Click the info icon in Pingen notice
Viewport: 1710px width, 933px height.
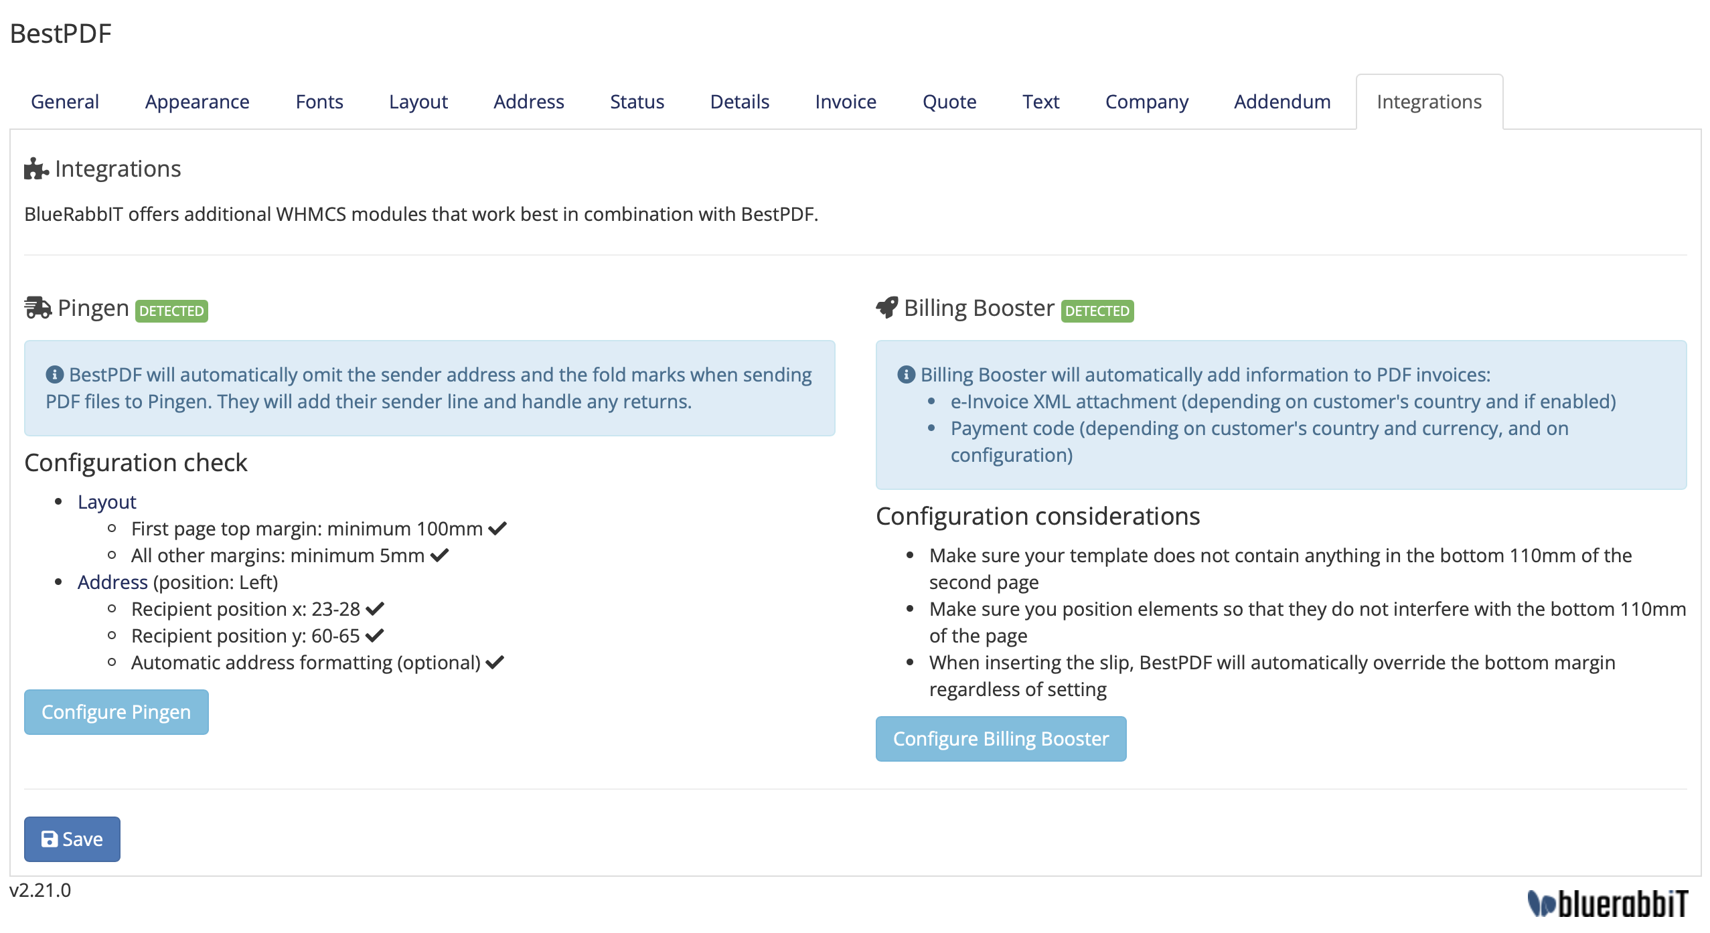click(x=55, y=375)
